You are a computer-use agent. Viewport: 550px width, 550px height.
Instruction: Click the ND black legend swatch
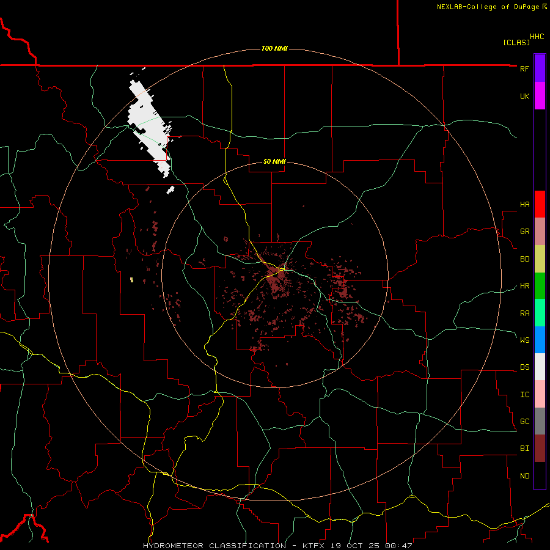(540, 475)
